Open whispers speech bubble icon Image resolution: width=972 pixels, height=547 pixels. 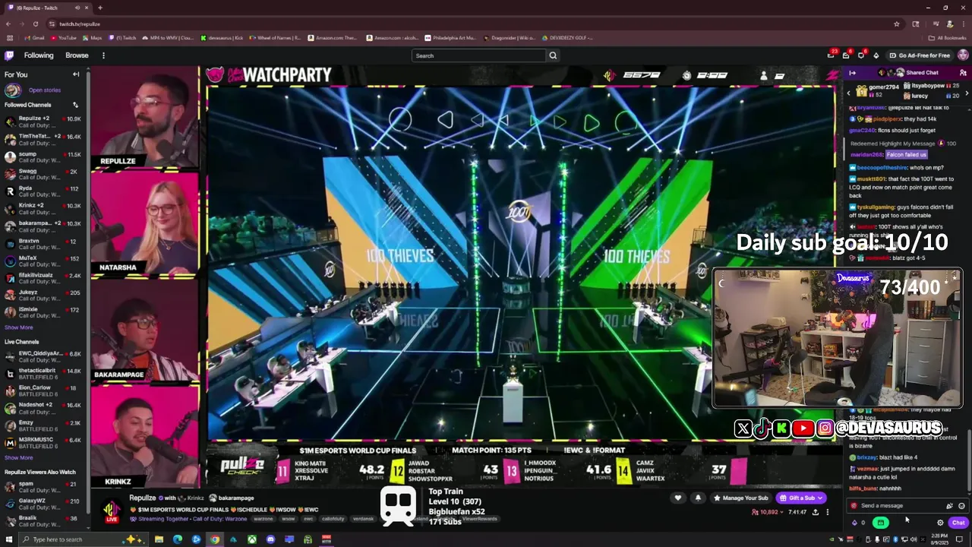[x=861, y=55]
